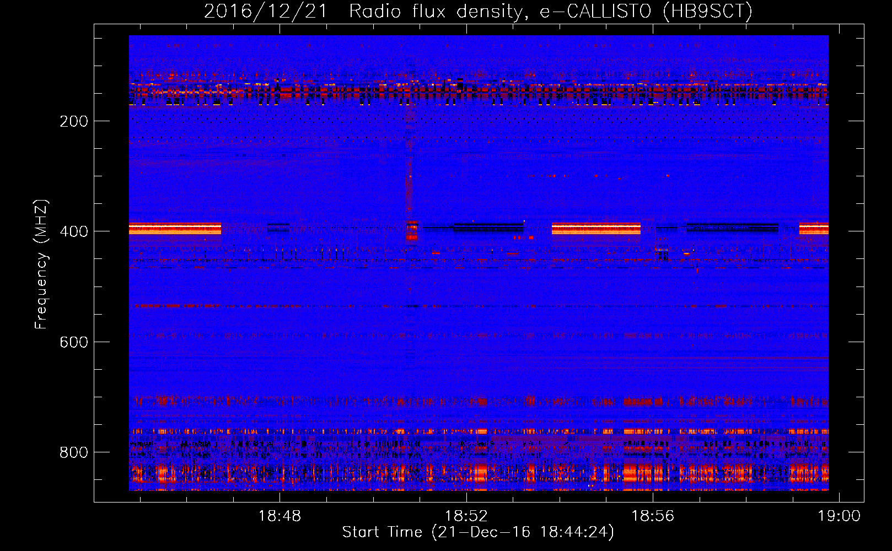Click the '18:48' time tick label
The height and width of the screenshot is (551, 892).
point(280,516)
